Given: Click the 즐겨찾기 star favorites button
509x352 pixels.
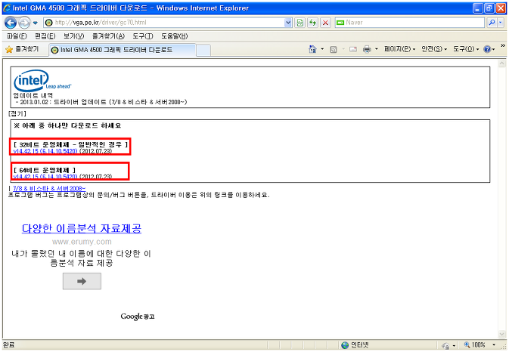Looking at the screenshot, I should (x=22, y=49).
